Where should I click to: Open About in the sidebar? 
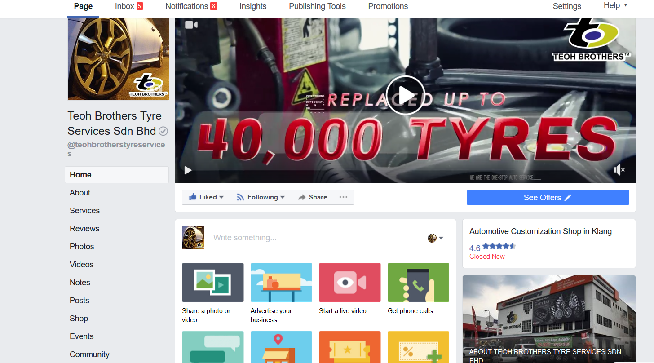pos(80,193)
